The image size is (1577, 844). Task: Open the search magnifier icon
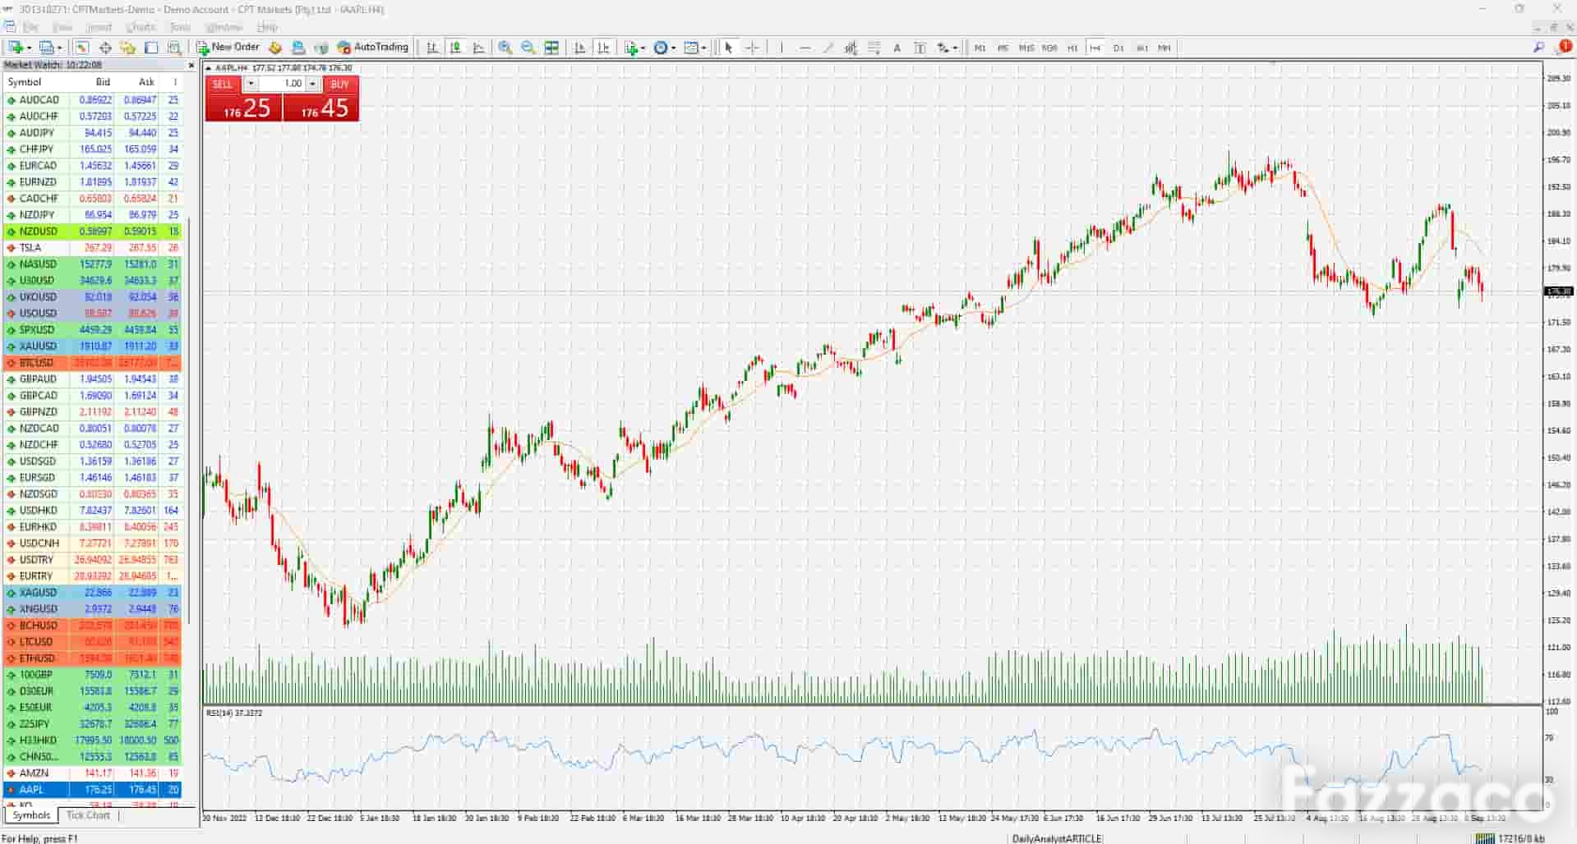tap(1538, 48)
